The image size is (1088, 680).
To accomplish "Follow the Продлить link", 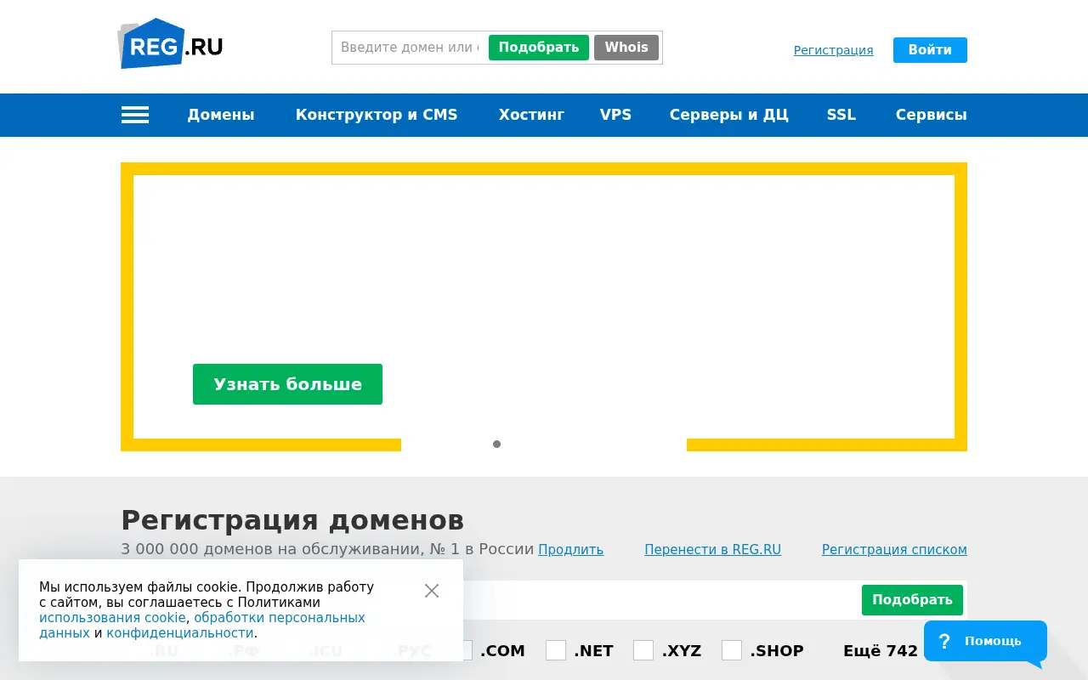I will (x=571, y=550).
